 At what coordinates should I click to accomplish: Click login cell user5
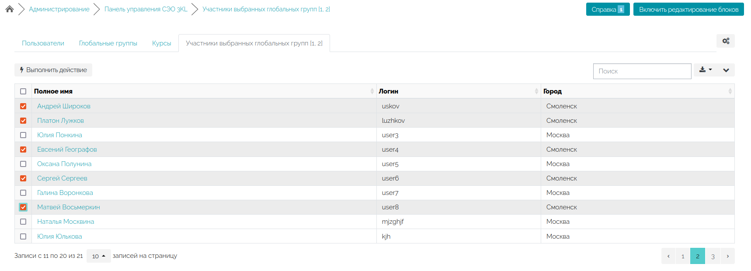(x=459, y=164)
